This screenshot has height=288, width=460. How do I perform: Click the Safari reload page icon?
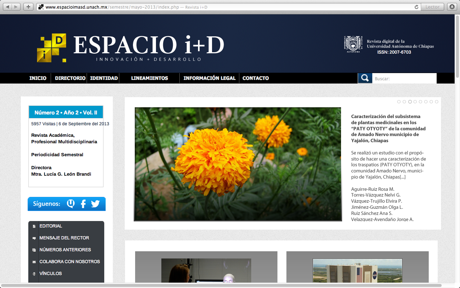[x=417, y=7]
